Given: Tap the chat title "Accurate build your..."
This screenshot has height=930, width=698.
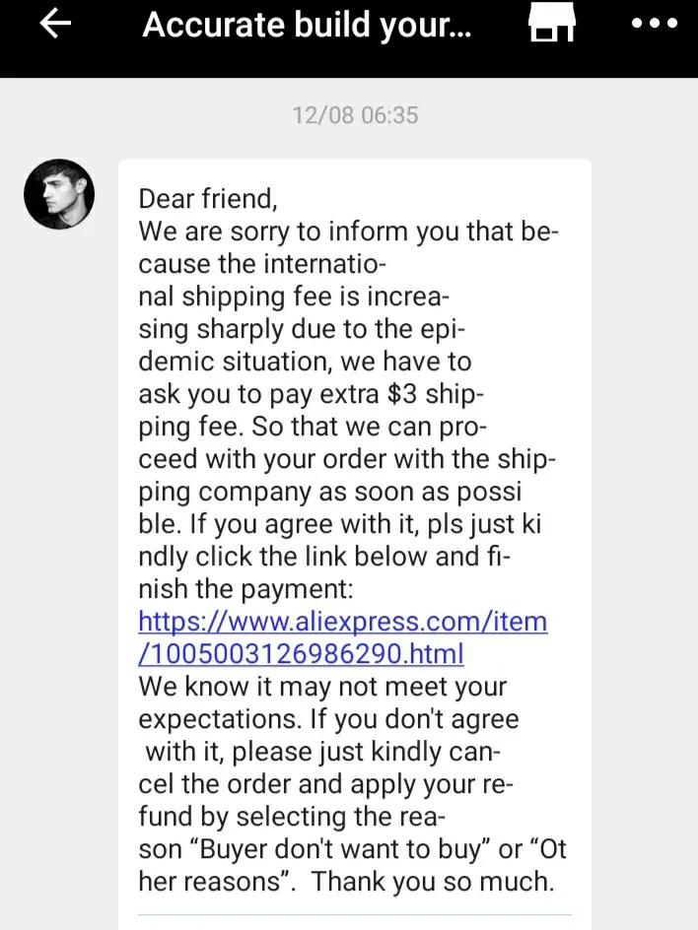Looking at the screenshot, I should [308, 25].
